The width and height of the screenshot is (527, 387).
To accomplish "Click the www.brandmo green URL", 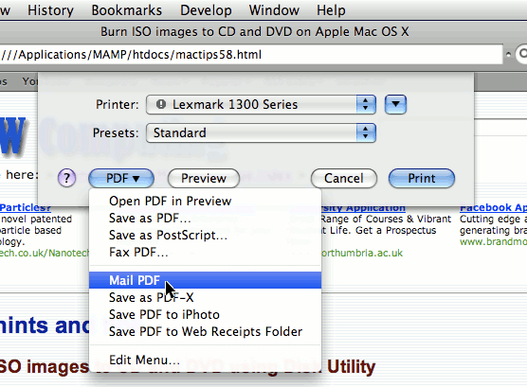I will point(493,241).
